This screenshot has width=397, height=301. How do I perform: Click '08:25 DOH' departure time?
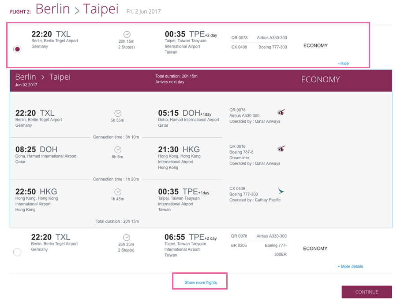pyautogui.click(x=37, y=149)
